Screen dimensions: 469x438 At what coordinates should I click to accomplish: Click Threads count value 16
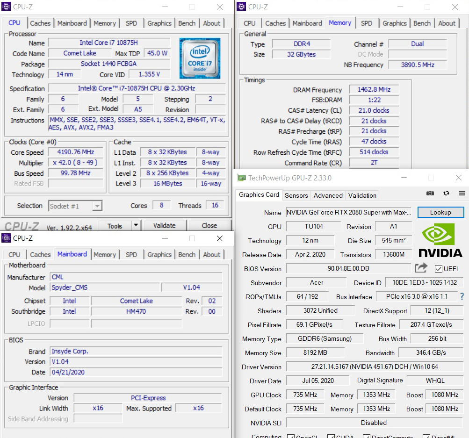[x=215, y=205]
